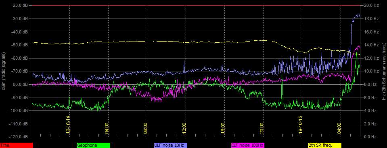Click the 14.0 Hz axis label
The image size is (387, 148).
371,45
